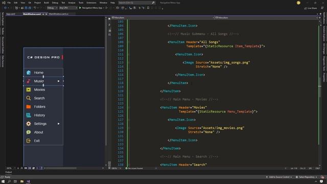Select the History menu item in the designer
The width and height of the screenshot is (327, 184).
click(43, 115)
